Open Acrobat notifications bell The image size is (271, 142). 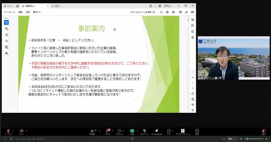click(x=155, y=6)
